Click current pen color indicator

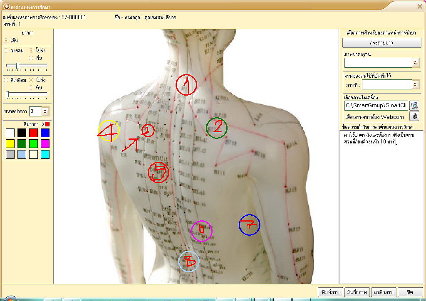tap(47, 124)
